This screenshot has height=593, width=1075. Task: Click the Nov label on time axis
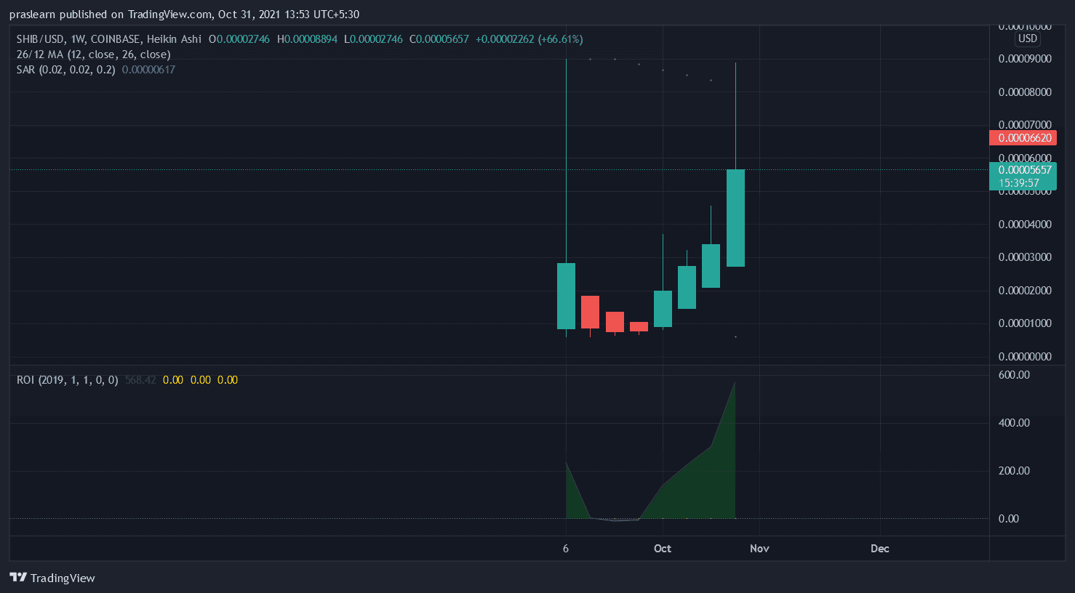(759, 549)
